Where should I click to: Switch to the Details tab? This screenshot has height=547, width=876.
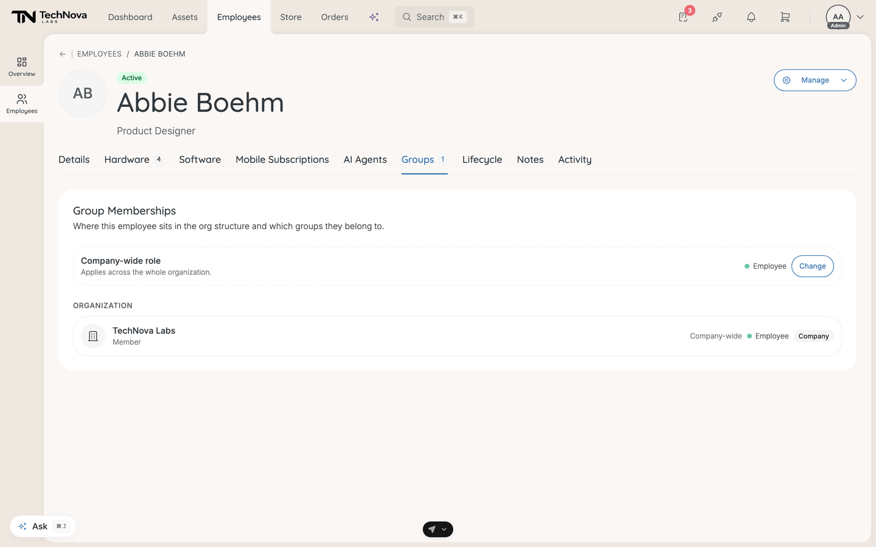pos(74,160)
